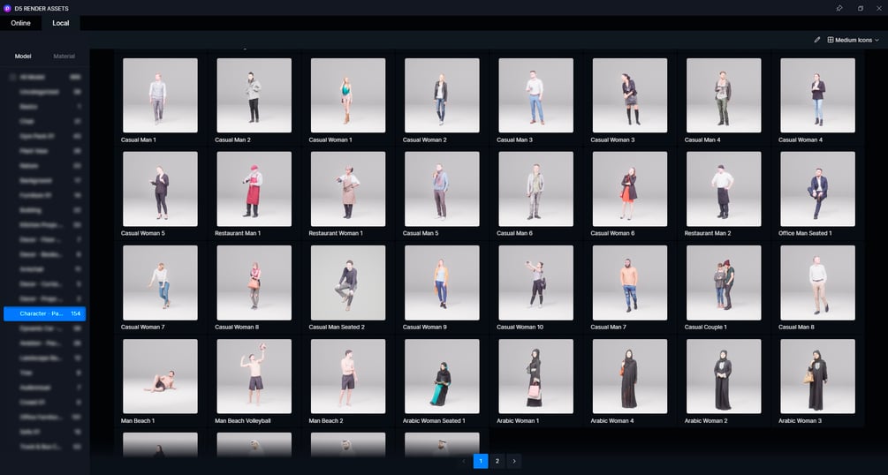Image resolution: width=888 pixels, height=475 pixels.
Task: Select the Casual Woman 4 thumbnail
Action: [x=818, y=95]
